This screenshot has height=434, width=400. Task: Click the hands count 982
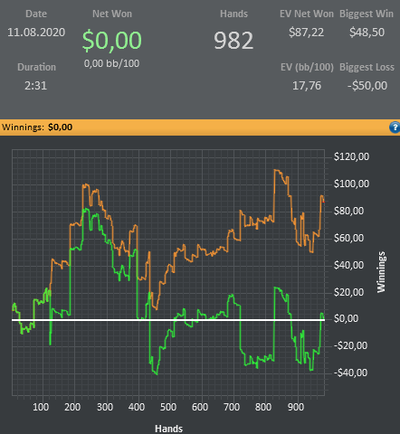pos(233,41)
